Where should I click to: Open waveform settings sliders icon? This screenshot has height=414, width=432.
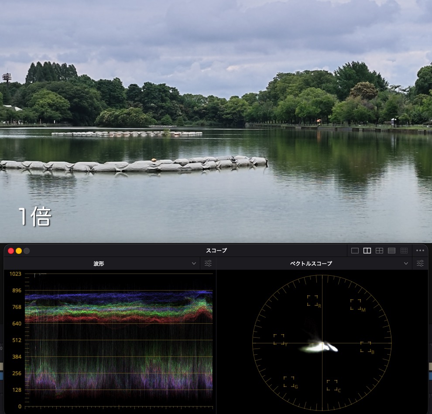pyautogui.click(x=208, y=263)
